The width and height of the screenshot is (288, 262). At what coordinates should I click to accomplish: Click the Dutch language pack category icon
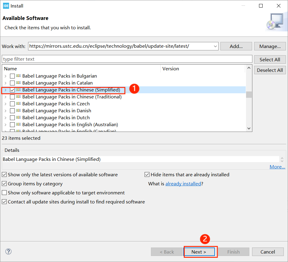click(18, 117)
